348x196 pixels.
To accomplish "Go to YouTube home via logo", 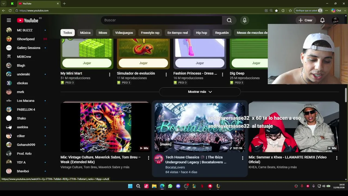I will (27, 20).
